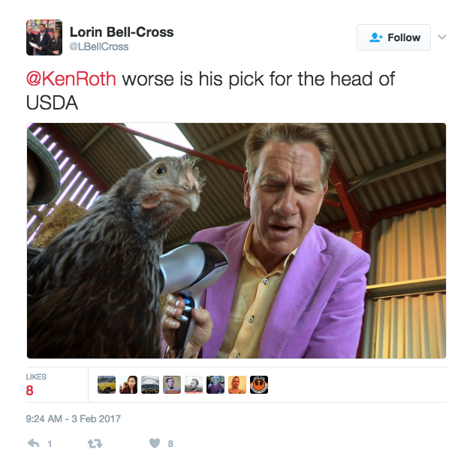Open the tweet's chicken and hairdryer photo
The width and height of the screenshot is (473, 471).
click(x=236, y=241)
